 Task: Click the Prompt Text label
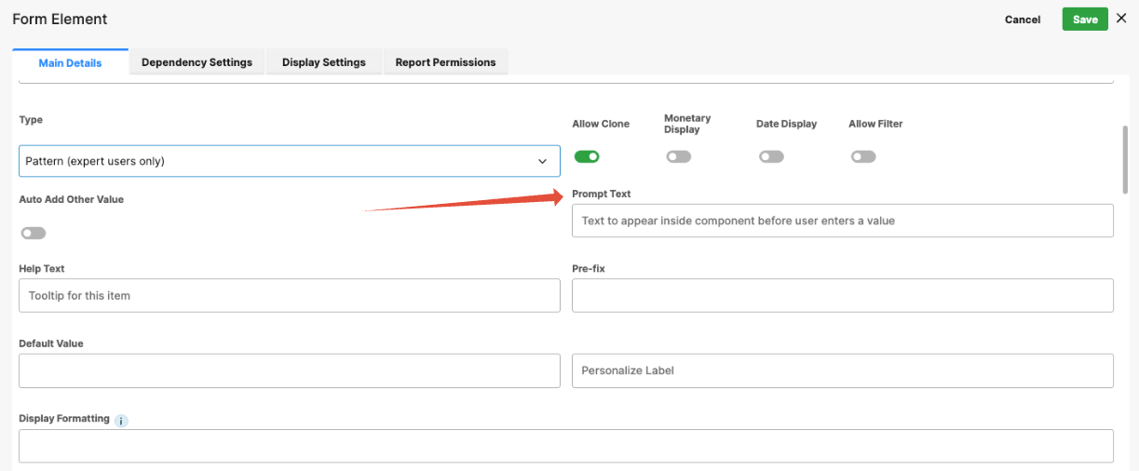click(x=602, y=194)
